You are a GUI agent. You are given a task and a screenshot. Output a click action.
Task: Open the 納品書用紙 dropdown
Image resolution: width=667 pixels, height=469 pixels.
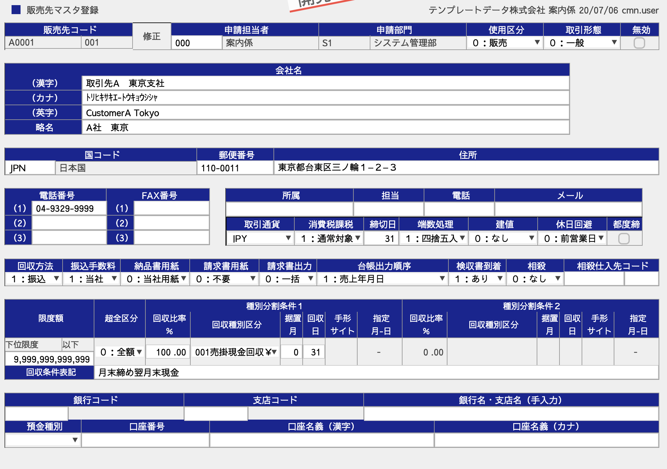(x=155, y=279)
